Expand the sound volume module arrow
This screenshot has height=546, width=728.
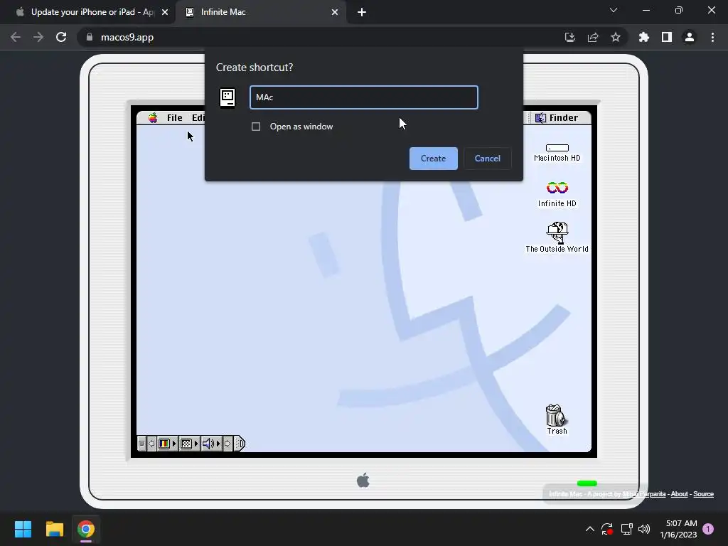[x=218, y=444]
